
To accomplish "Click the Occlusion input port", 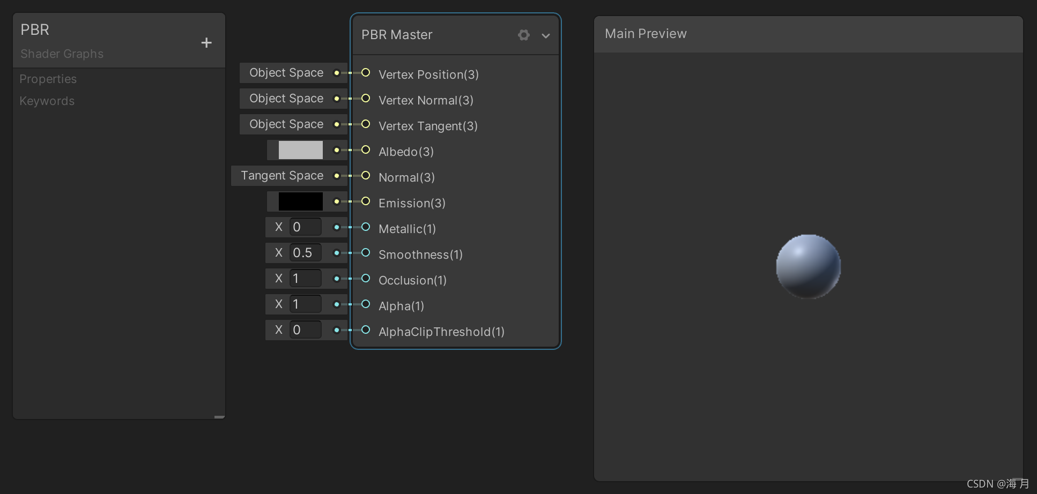I will (x=366, y=278).
